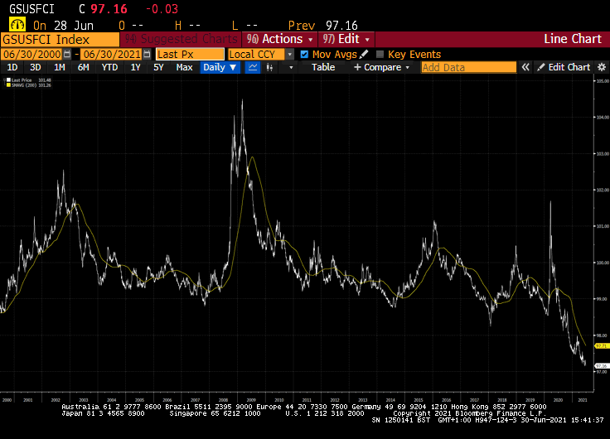
Task: Select the 1D range tab
Action: point(12,67)
